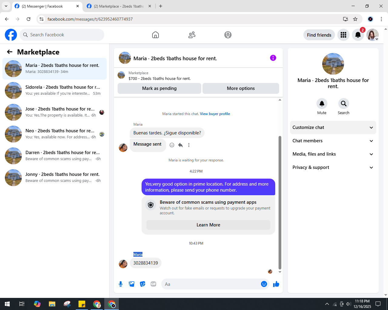Image resolution: width=388 pixels, height=310 pixels.
Task: Focus the Search Facebook field
Action: coord(62,35)
